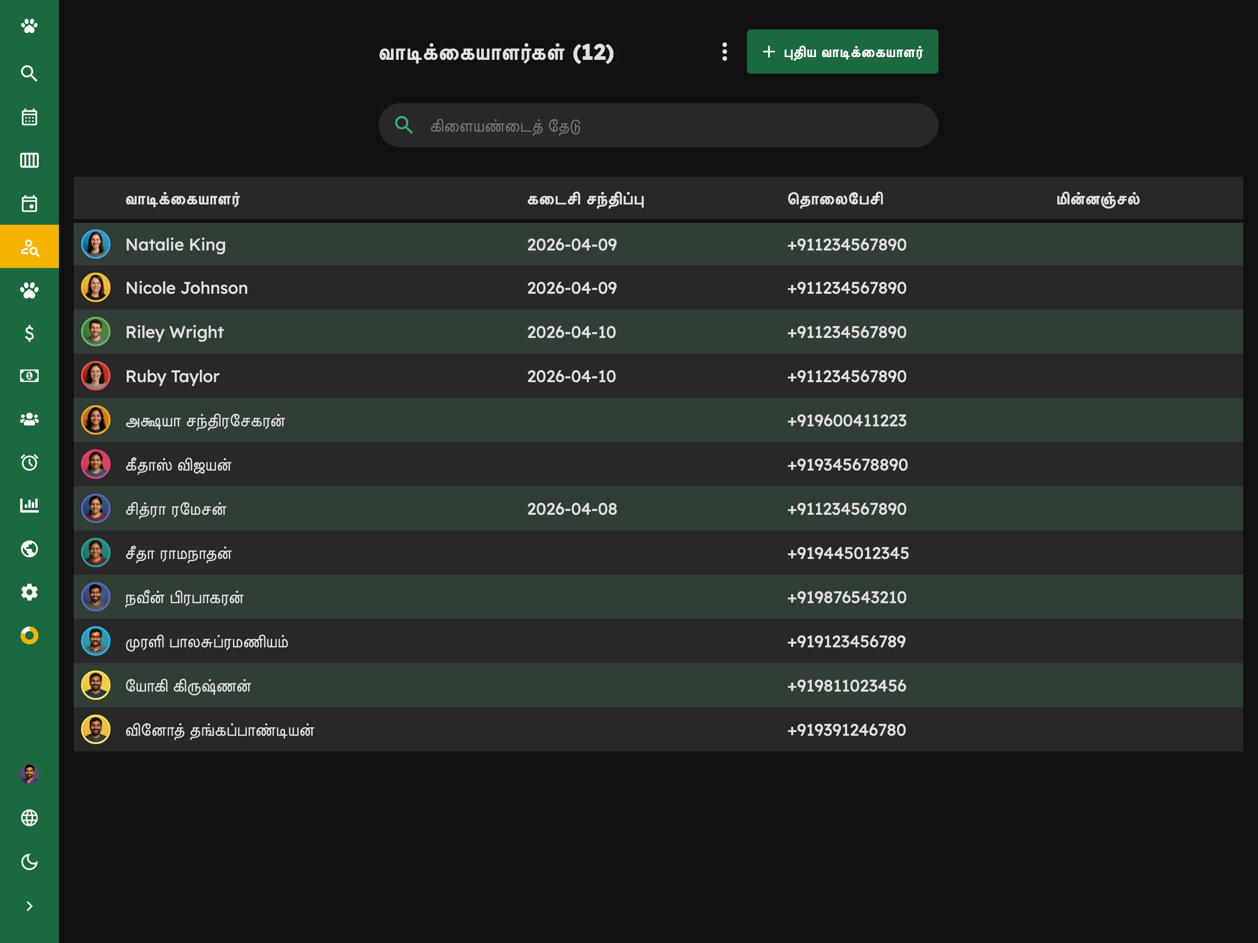Image resolution: width=1258 pixels, height=943 pixels.
Task: Open the alarm clock reminders icon
Action: point(29,462)
